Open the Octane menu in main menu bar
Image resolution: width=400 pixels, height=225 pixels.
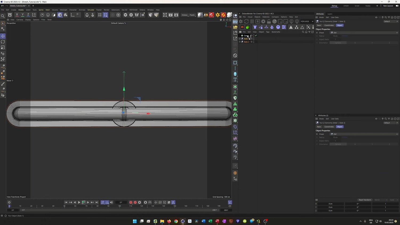click(x=142, y=10)
